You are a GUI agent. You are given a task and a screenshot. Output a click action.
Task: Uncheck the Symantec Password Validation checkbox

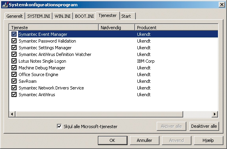point(14,41)
